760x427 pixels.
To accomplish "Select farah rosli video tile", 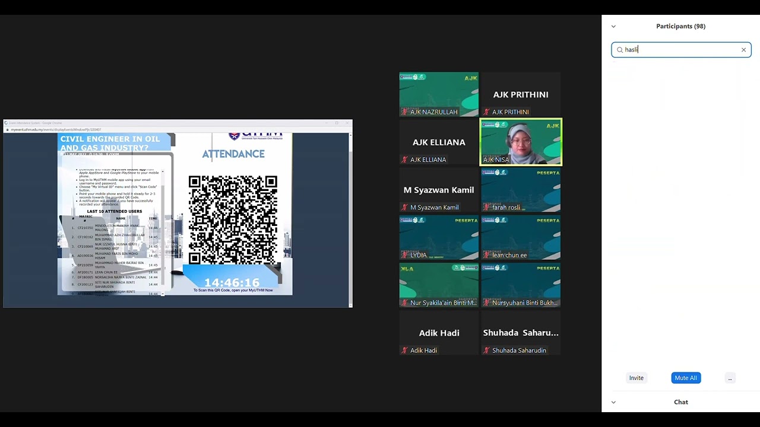I will tap(521, 190).
